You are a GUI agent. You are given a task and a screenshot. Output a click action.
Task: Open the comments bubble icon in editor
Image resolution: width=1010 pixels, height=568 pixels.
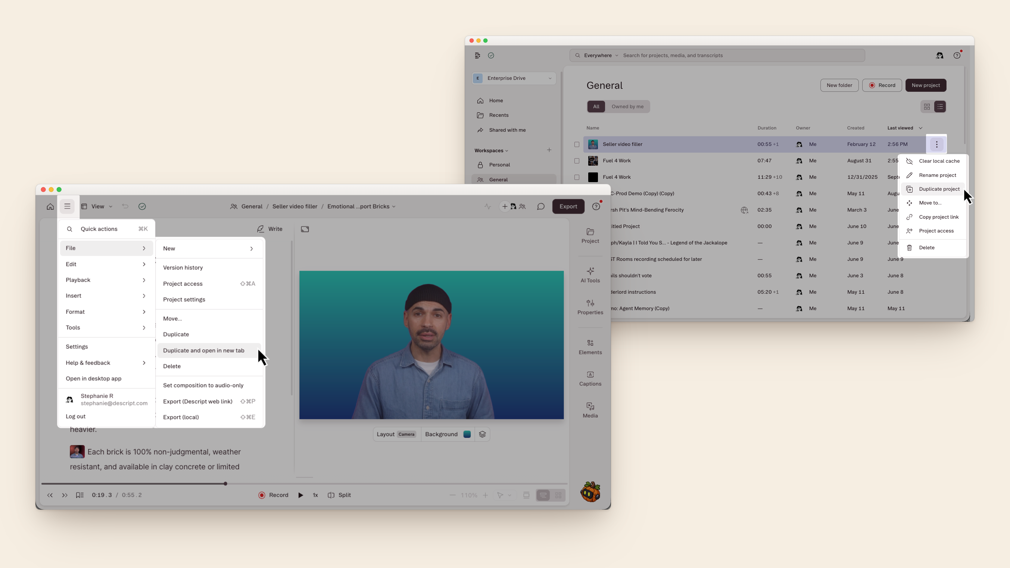(x=541, y=207)
